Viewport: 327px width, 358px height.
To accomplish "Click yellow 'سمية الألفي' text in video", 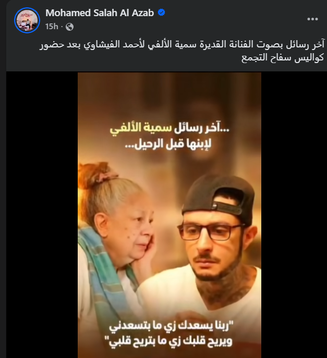I will pyautogui.click(x=141, y=128).
